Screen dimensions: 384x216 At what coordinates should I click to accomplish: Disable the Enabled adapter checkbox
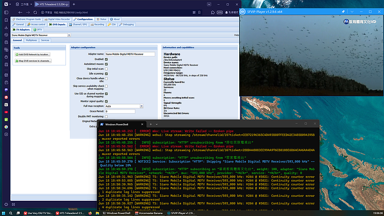tap(106, 59)
